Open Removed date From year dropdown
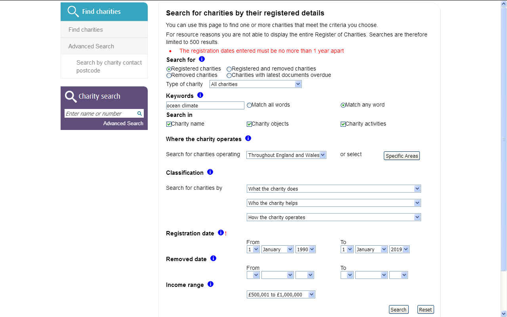 (x=305, y=275)
